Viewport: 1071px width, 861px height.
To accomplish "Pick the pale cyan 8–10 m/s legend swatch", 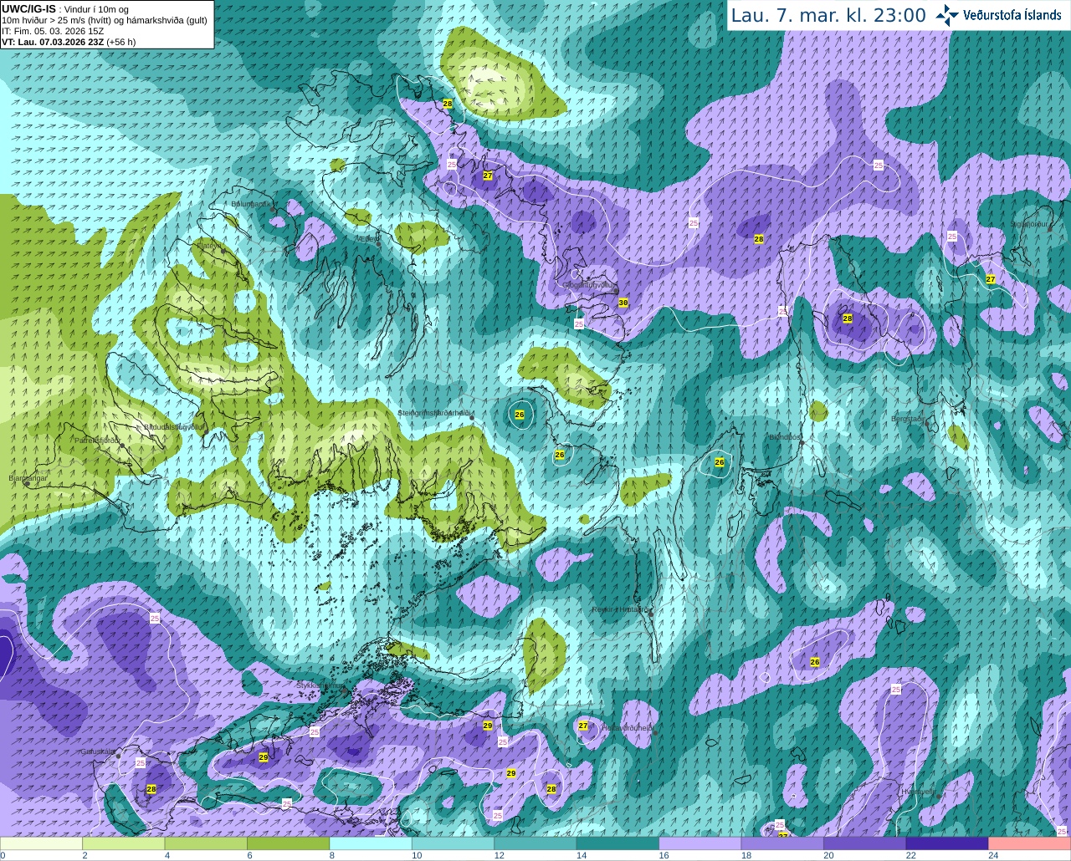I will coord(371,843).
